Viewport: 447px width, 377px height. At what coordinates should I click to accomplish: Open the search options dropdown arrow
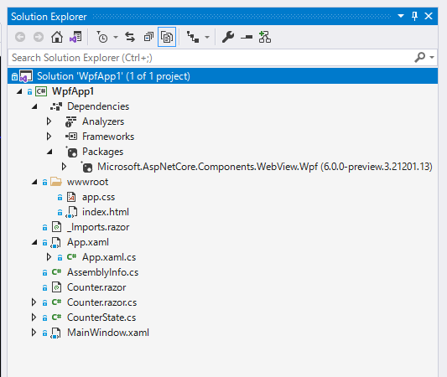[432, 58]
